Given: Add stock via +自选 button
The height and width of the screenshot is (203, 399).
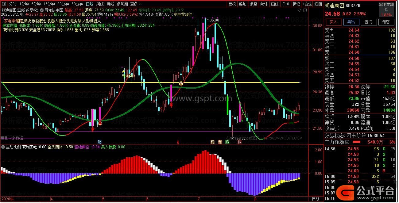Looking at the screenshot, I should [307, 4].
